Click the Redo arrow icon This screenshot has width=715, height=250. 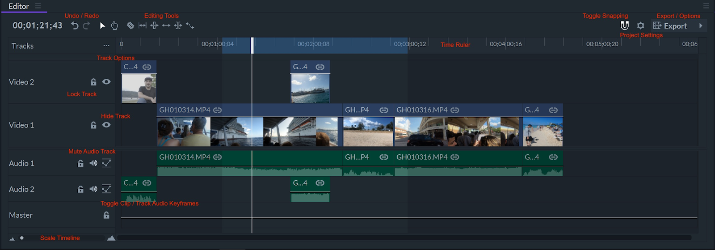click(86, 26)
